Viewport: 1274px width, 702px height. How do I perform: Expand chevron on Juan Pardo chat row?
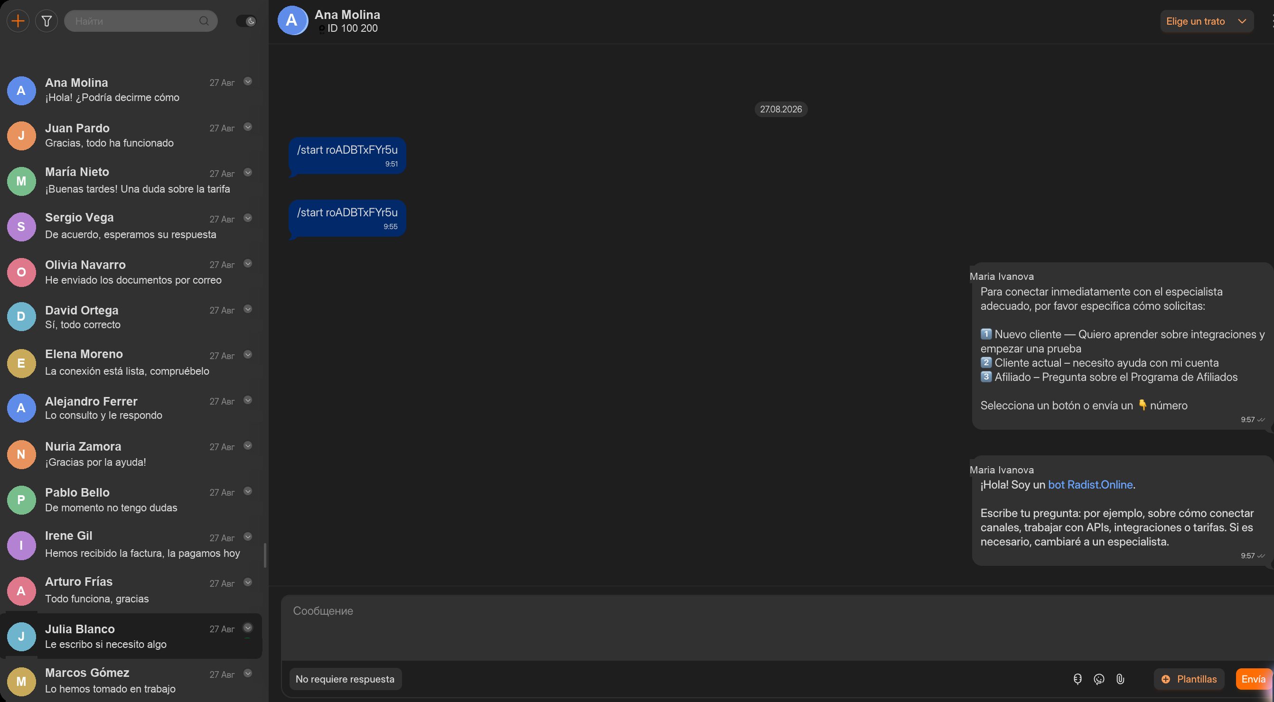point(248,127)
